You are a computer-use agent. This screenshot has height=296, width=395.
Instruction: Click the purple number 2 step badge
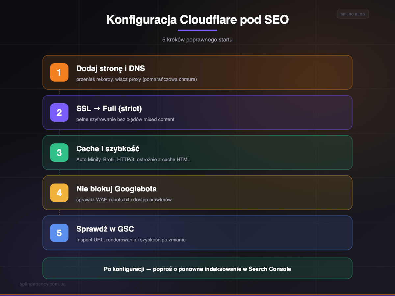[59, 112]
